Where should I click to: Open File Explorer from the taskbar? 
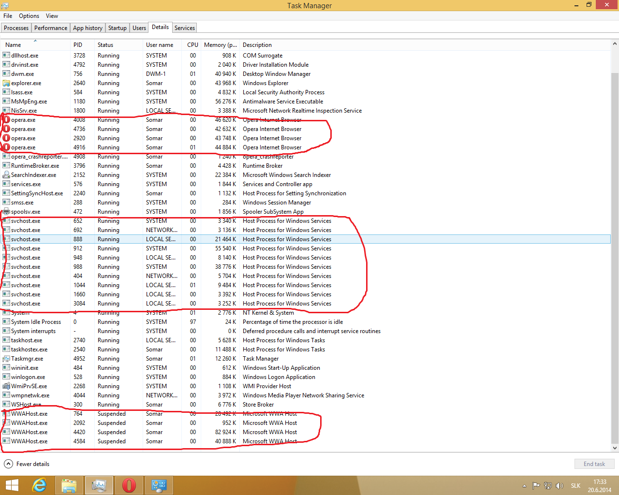pos(69,485)
